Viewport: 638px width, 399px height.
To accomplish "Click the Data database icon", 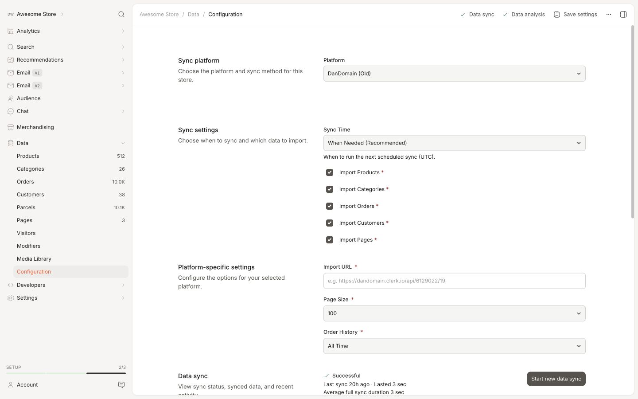I will pos(11,143).
